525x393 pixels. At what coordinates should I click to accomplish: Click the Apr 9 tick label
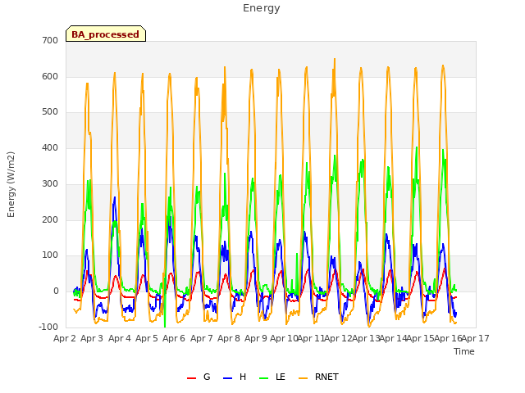tap(256, 338)
